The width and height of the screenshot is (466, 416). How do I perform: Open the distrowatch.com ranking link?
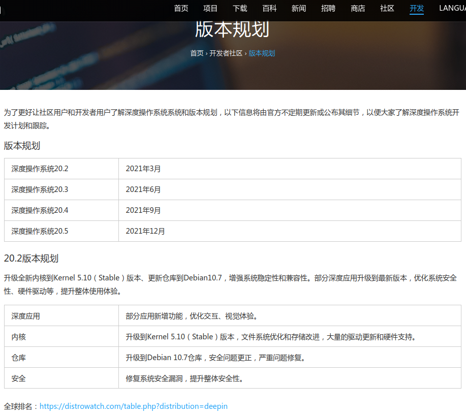coord(133,406)
